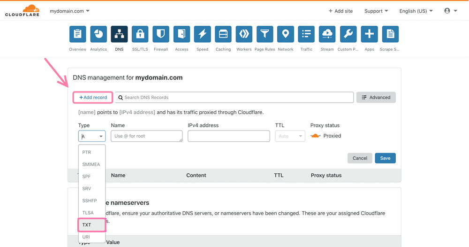Image resolution: width=469 pixels, height=247 pixels.
Task: Open the English (US) language dropdown
Action: (x=416, y=11)
